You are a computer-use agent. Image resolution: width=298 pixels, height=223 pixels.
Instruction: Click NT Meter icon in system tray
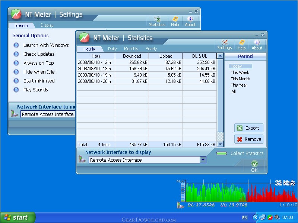[270, 217]
